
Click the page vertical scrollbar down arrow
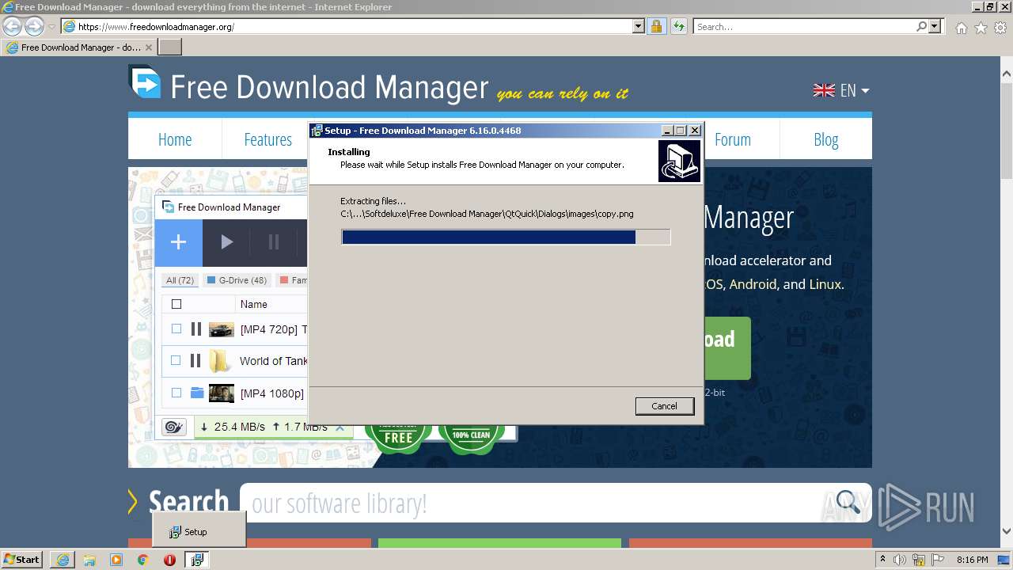tap(1007, 532)
